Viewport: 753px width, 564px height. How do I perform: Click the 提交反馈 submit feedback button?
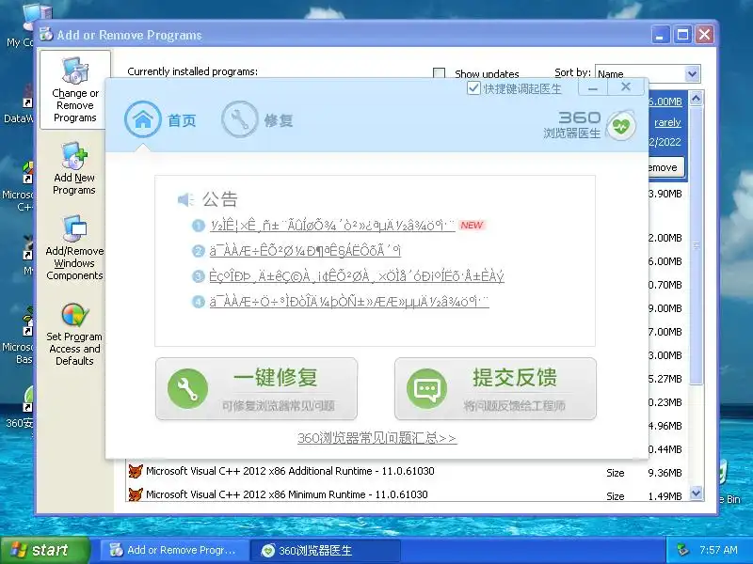coord(496,388)
